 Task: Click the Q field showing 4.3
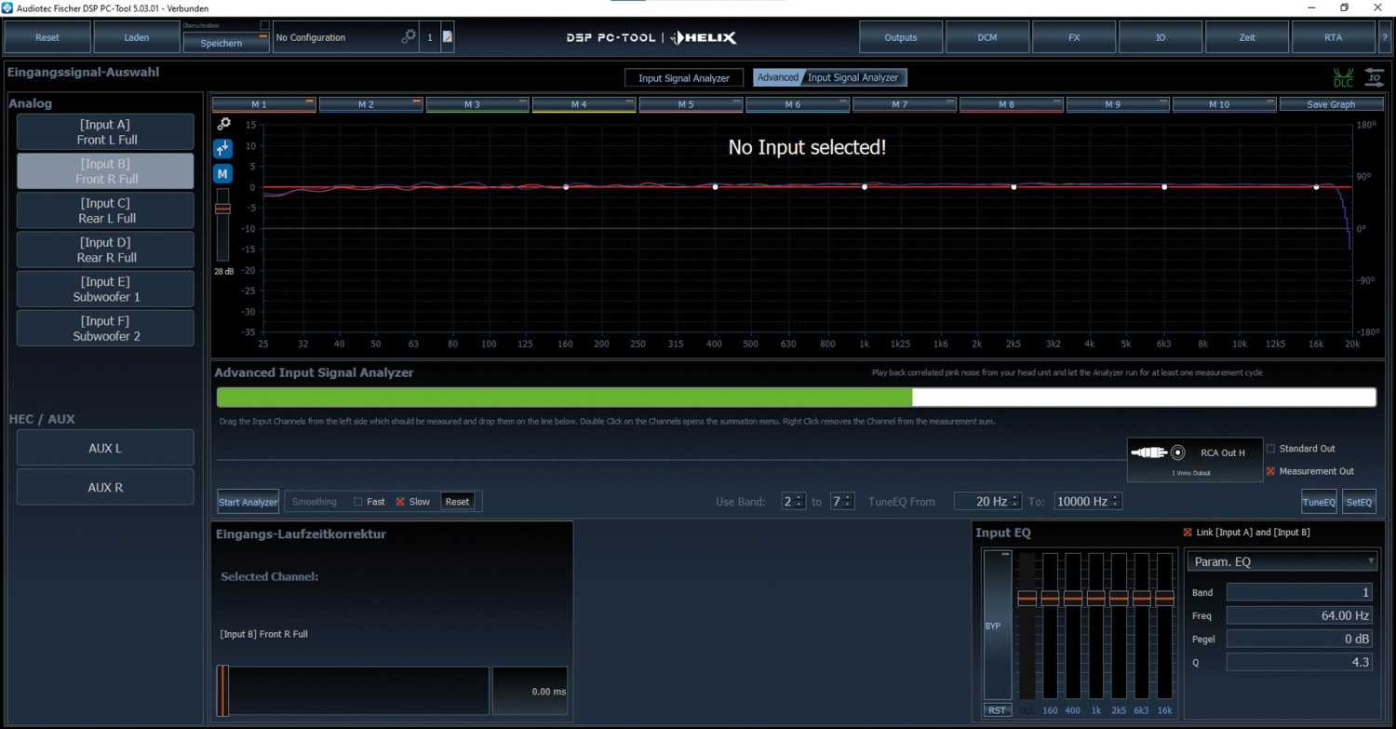coord(1300,662)
